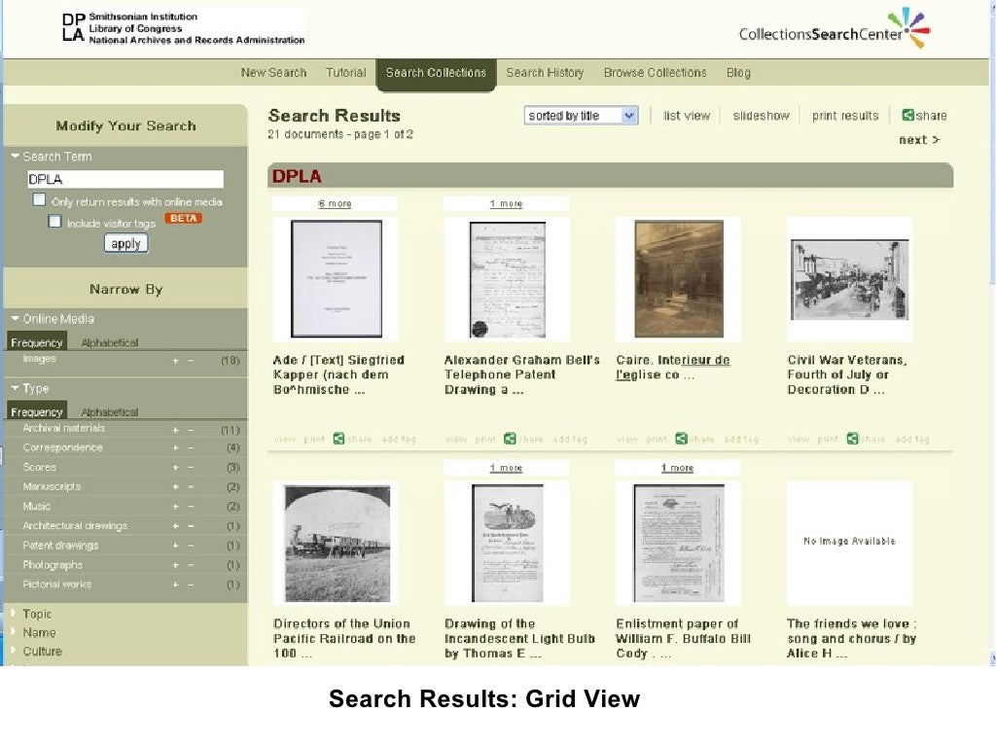This screenshot has width=996, height=746.
Task: Start the slideshow
Action: [761, 116]
